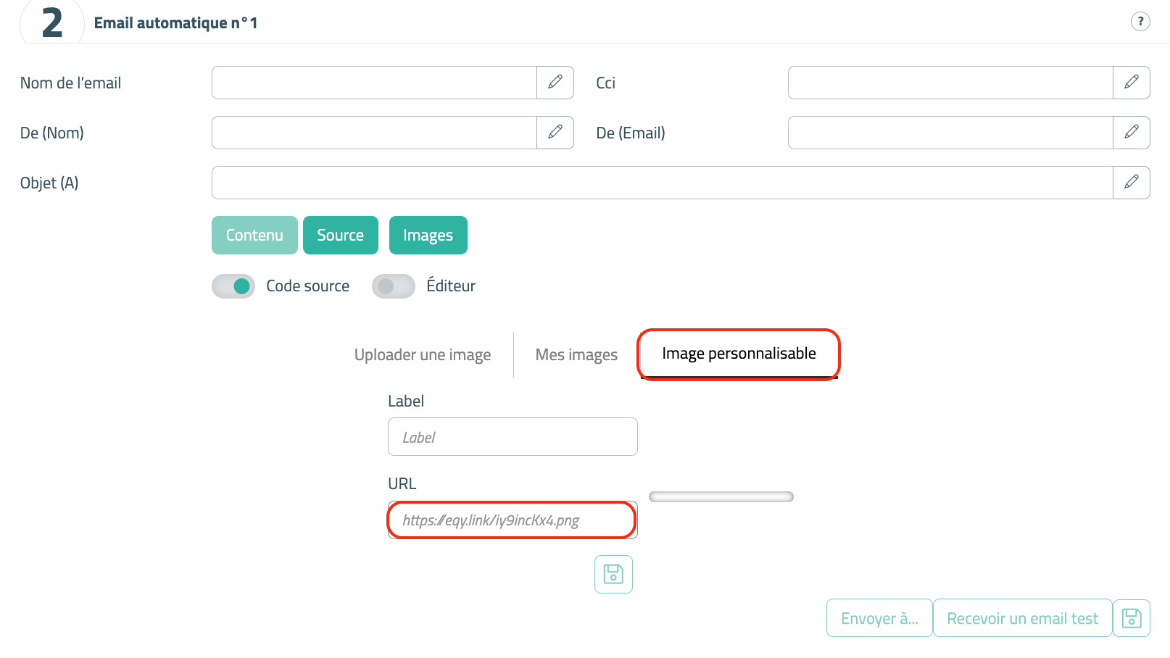Screen dimensions: 1170x658
Task: Click the Source button
Action: pos(340,236)
